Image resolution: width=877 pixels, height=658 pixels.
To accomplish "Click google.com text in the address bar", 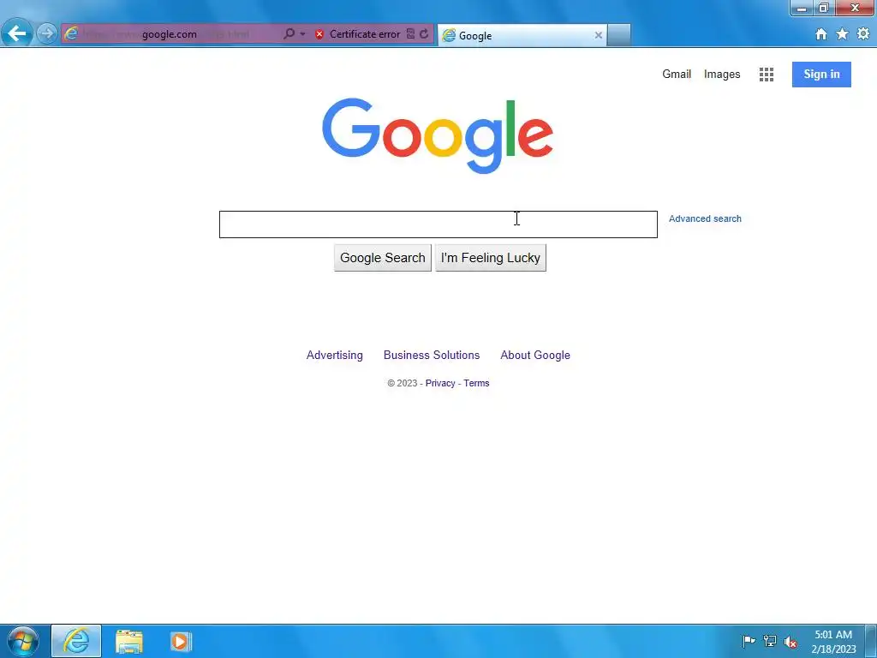I will (x=169, y=34).
